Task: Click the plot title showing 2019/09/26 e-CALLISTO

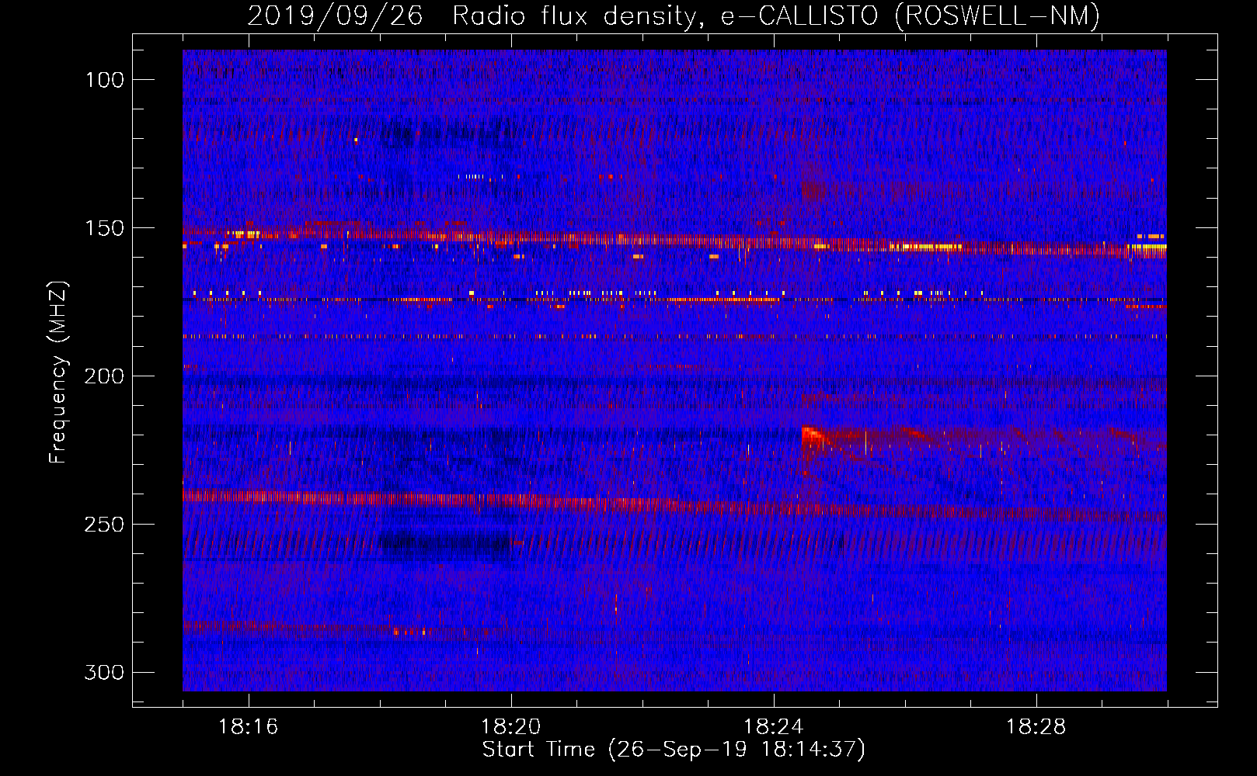Action: [x=674, y=16]
